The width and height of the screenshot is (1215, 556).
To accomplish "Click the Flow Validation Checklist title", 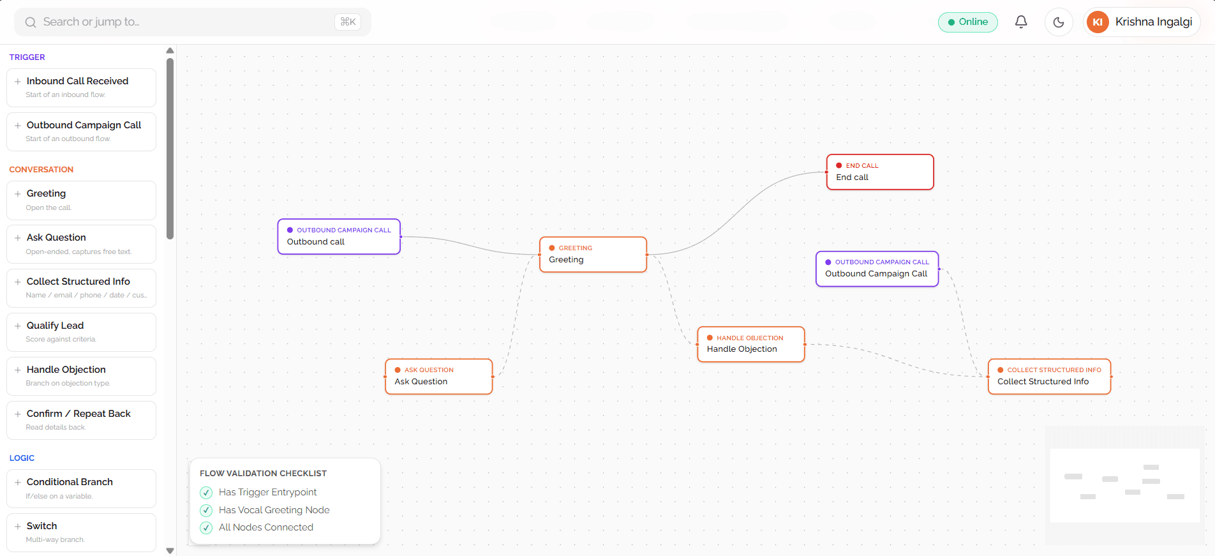I will [263, 474].
